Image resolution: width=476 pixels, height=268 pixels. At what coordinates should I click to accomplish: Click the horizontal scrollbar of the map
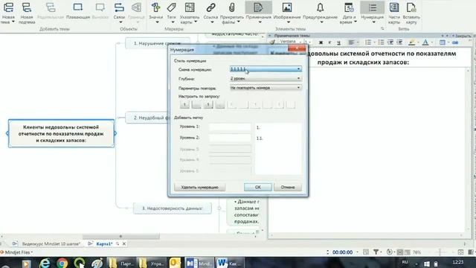(120, 236)
